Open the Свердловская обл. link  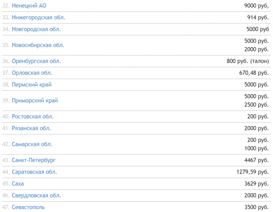pos(36,196)
